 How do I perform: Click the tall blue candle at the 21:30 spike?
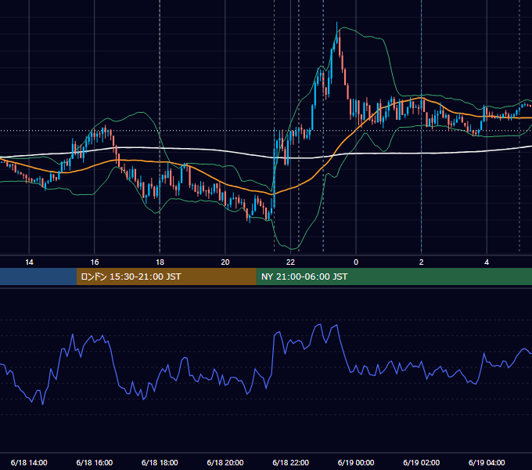click(x=274, y=170)
